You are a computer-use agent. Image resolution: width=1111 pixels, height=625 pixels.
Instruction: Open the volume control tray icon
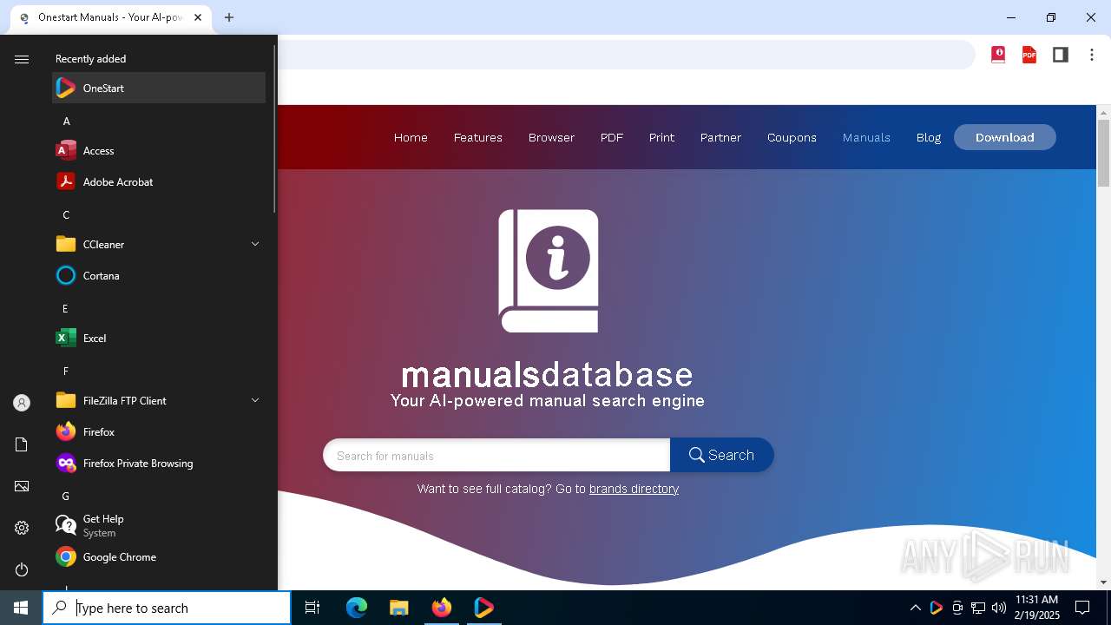point(999,608)
